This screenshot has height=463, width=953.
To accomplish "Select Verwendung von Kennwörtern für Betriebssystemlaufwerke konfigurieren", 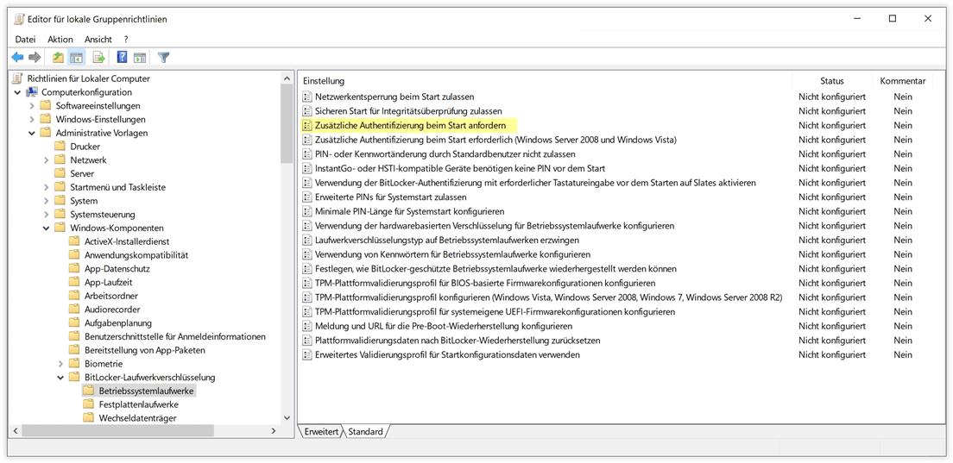I will pos(453,254).
